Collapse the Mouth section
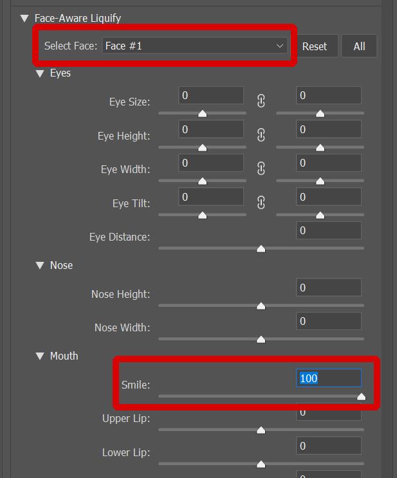This screenshot has width=397, height=478. click(40, 356)
